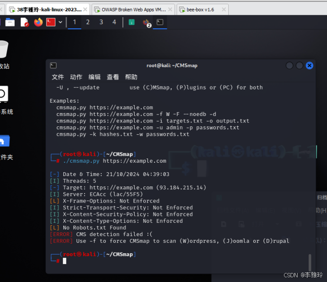Minimize the root@kali terminal window
327x282 pixels.
point(290,66)
